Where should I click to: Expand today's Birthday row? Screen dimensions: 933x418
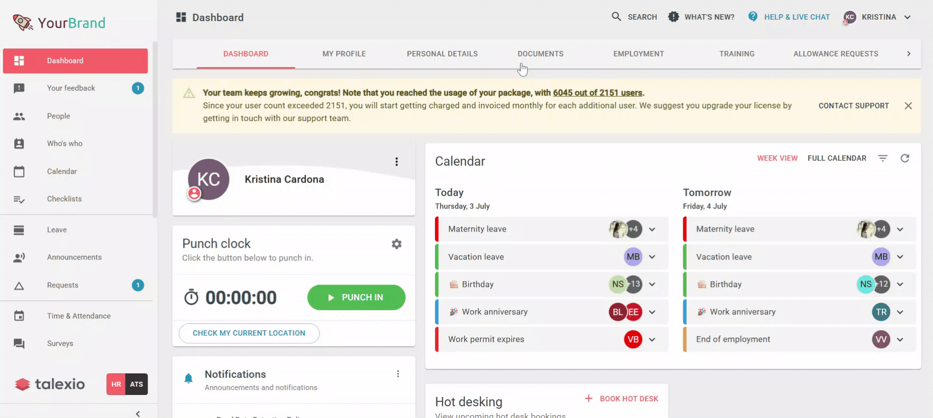[652, 284]
